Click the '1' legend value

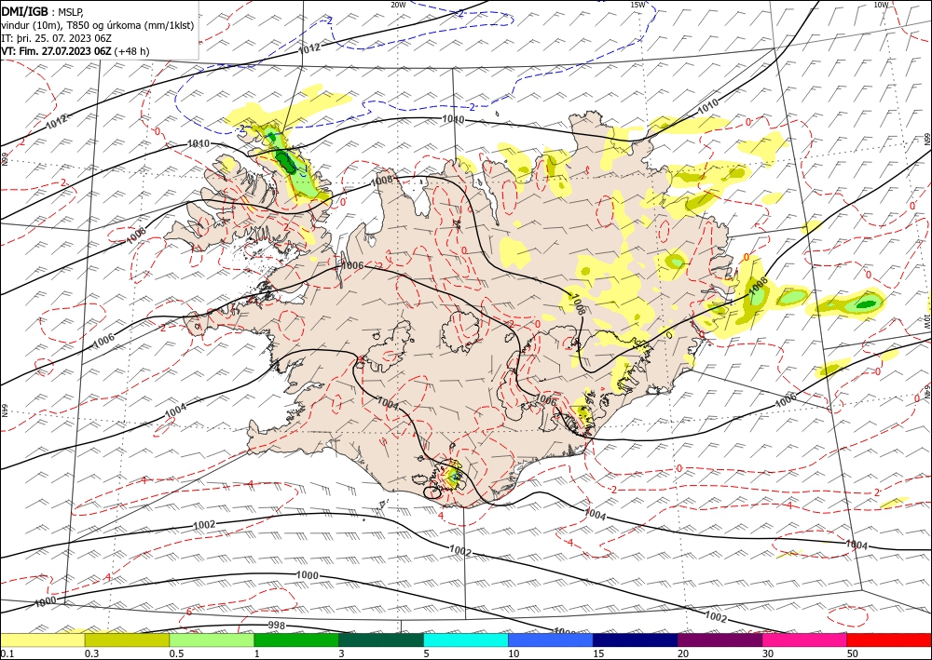pyautogui.click(x=257, y=653)
